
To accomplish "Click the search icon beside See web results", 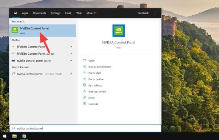I will pyautogui.click(x=13, y=73).
